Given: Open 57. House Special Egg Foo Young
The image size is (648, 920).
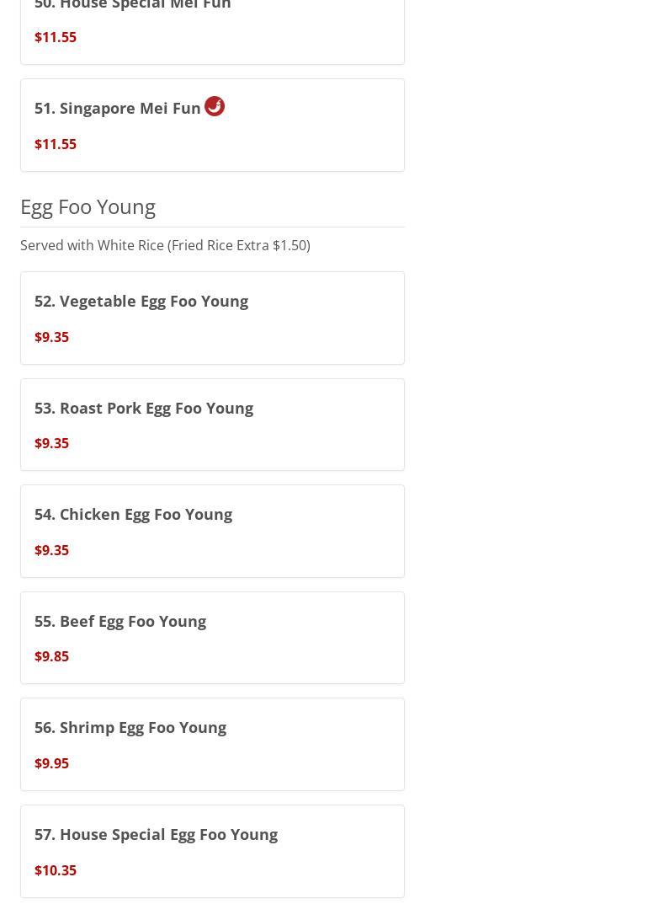Looking at the screenshot, I should 212,852.
